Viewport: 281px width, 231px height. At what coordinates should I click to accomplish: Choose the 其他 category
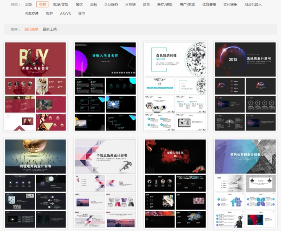click(x=81, y=14)
